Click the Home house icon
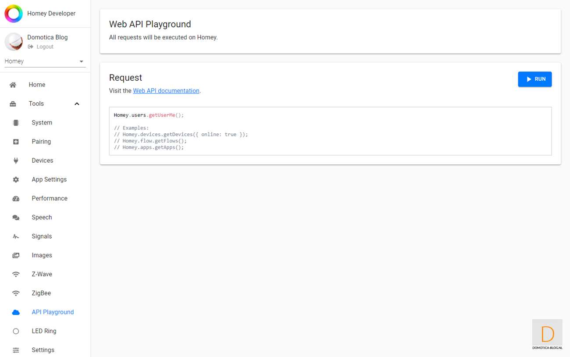 coord(13,85)
